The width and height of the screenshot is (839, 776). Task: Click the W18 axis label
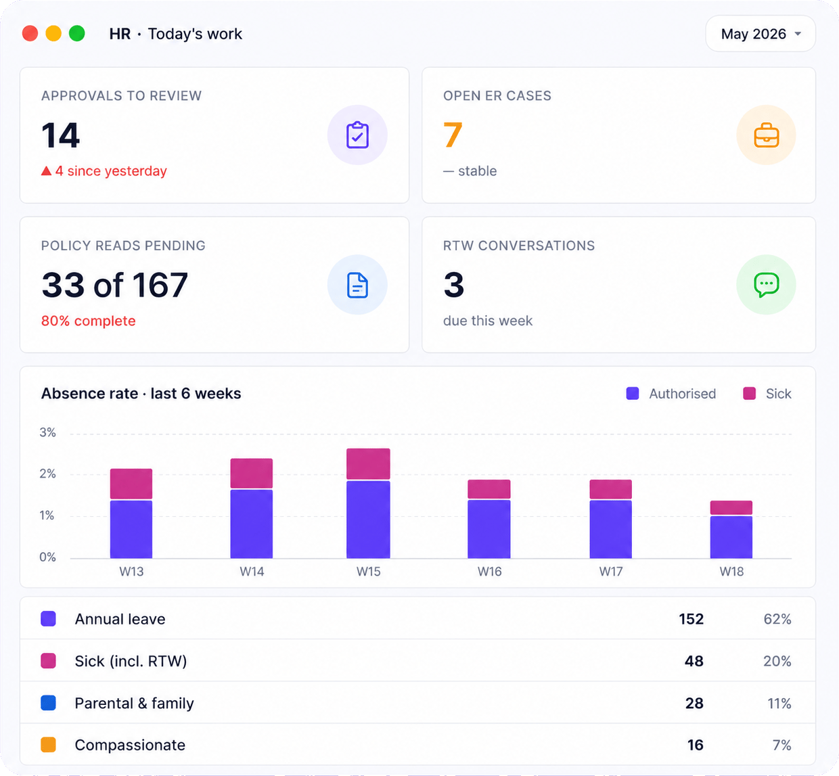(731, 572)
